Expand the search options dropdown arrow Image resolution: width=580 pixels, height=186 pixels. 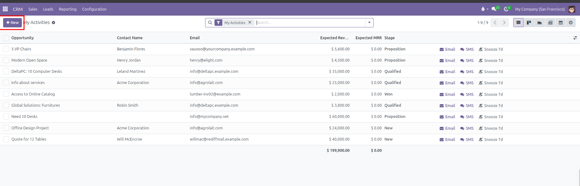pos(369,23)
